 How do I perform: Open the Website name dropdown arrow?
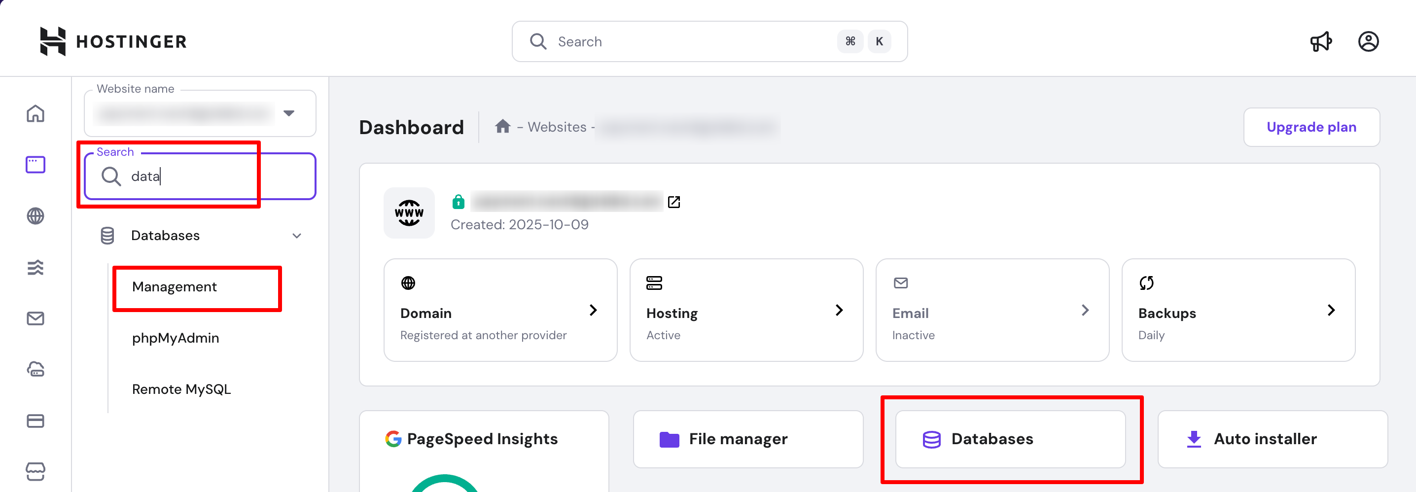click(x=288, y=113)
